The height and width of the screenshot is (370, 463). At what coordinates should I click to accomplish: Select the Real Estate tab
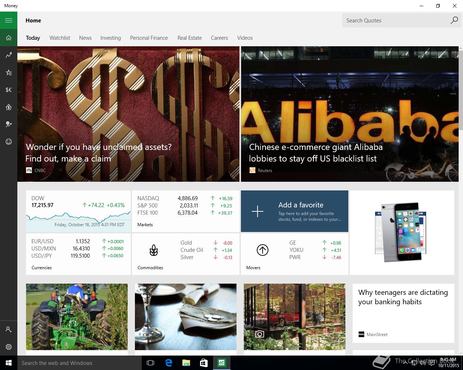[190, 38]
